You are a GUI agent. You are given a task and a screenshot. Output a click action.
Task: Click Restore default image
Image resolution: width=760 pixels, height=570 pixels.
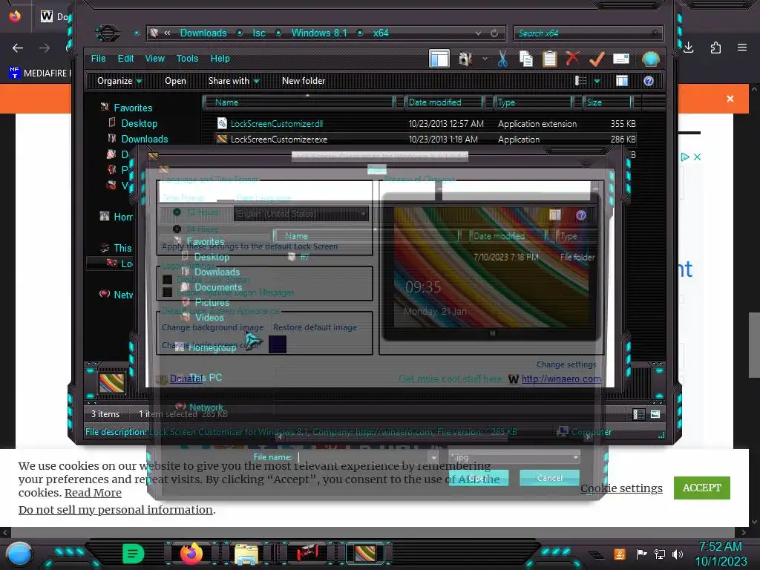[315, 327]
